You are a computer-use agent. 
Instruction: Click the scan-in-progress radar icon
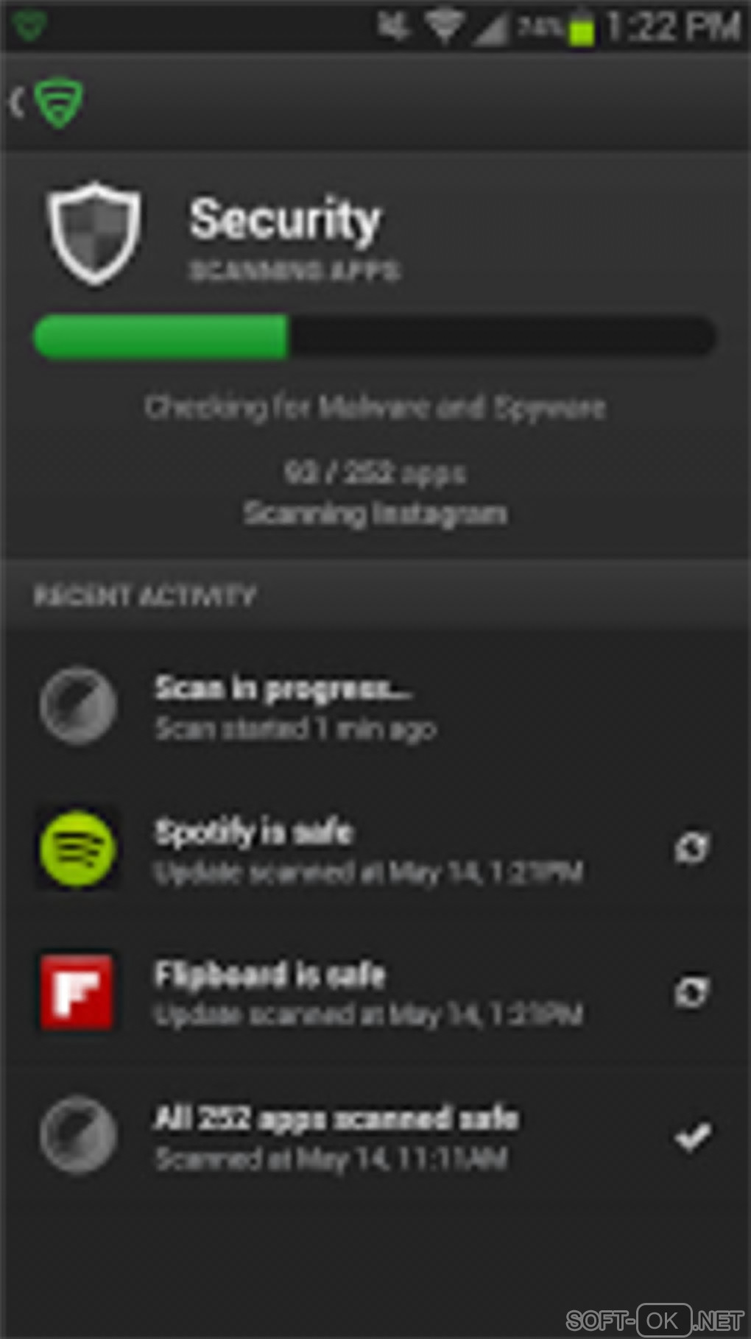77,705
